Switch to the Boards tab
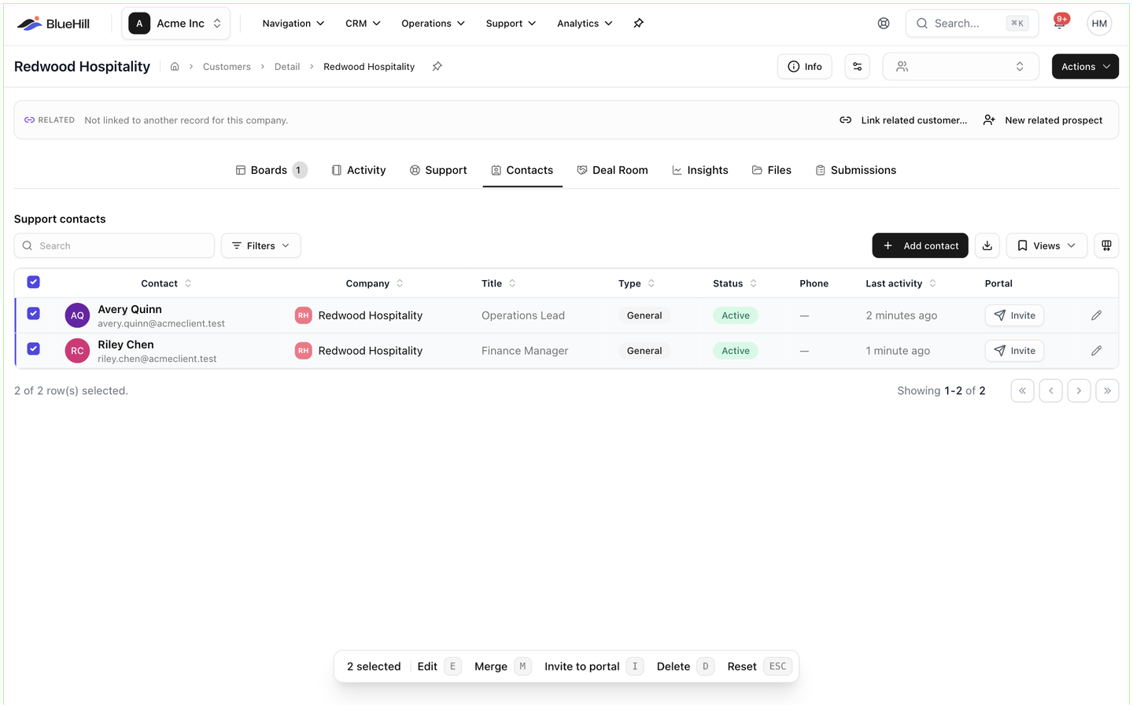 pos(271,170)
